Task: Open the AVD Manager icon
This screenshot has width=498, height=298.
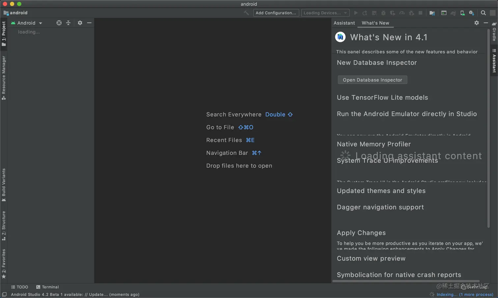Action: pyautogui.click(x=462, y=13)
